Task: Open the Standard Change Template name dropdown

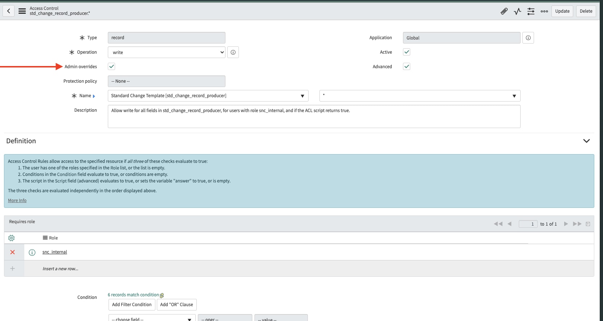Action: pyautogui.click(x=208, y=96)
